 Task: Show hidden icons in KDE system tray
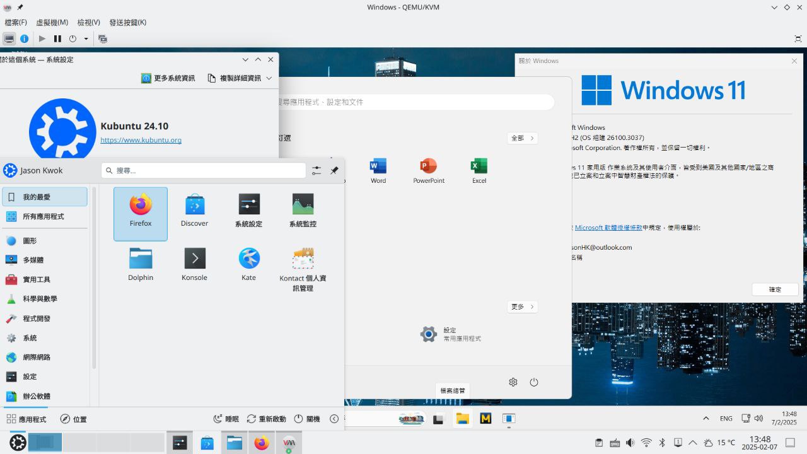tap(693, 443)
